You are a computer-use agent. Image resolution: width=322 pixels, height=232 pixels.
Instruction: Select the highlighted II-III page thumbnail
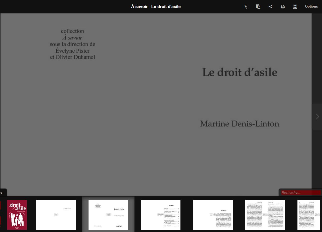click(x=108, y=215)
